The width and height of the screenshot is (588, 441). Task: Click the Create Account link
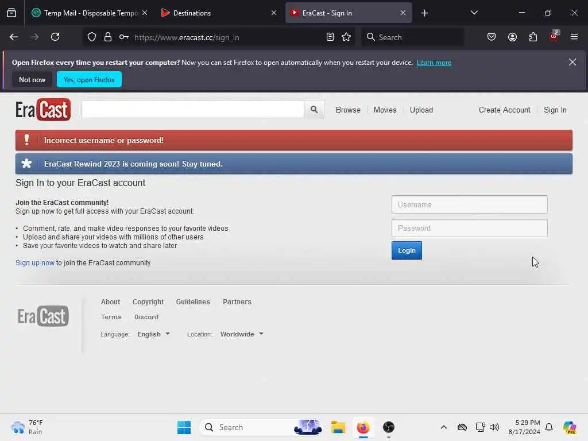pyautogui.click(x=504, y=110)
